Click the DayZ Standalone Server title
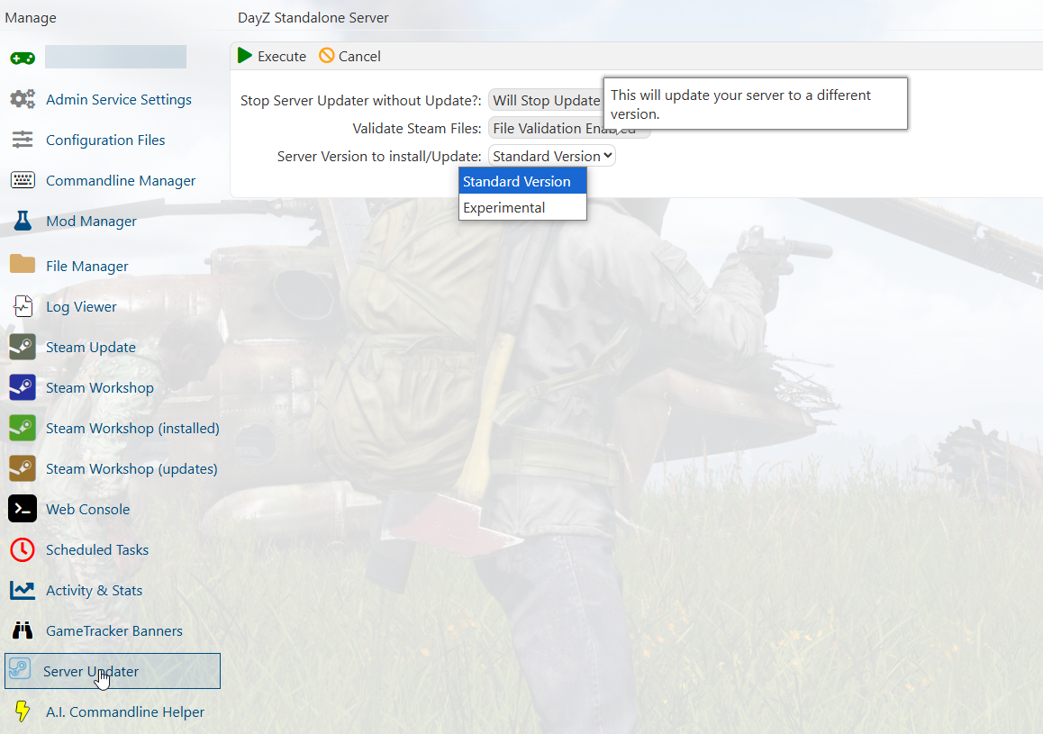Image resolution: width=1043 pixels, height=734 pixels. point(313,18)
